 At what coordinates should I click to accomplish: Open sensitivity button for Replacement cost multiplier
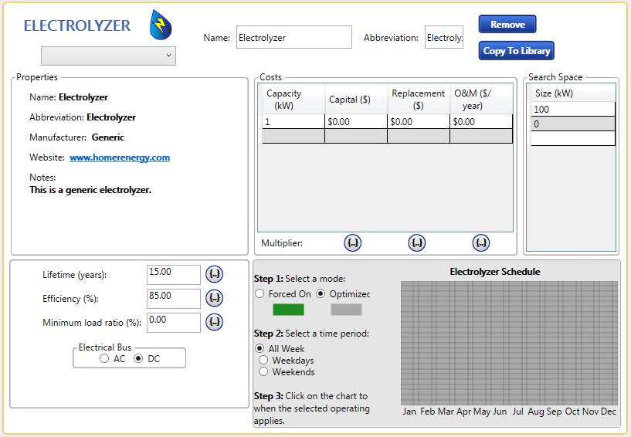tap(417, 243)
